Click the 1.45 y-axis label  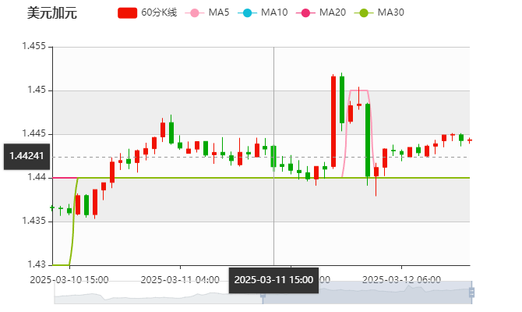37,90
